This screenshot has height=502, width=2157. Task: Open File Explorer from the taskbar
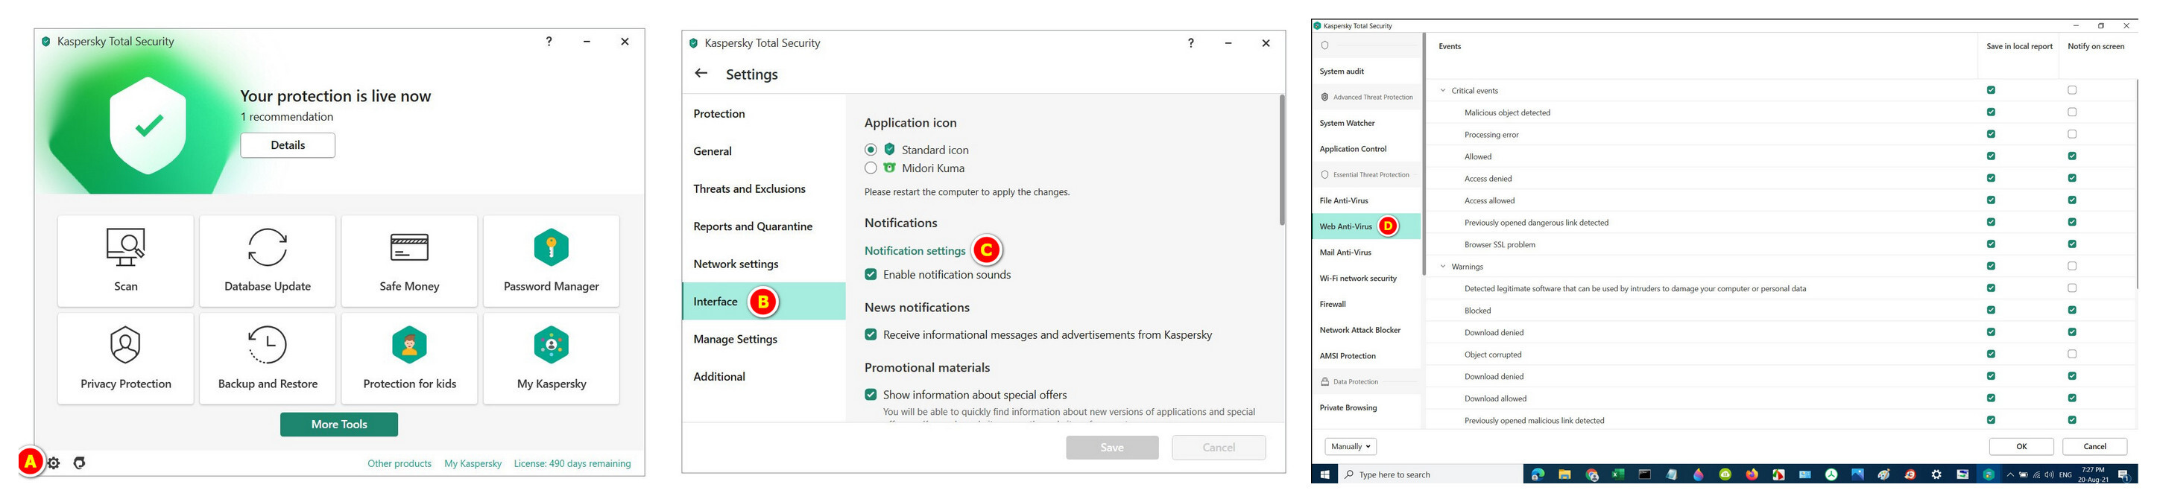[1564, 474]
